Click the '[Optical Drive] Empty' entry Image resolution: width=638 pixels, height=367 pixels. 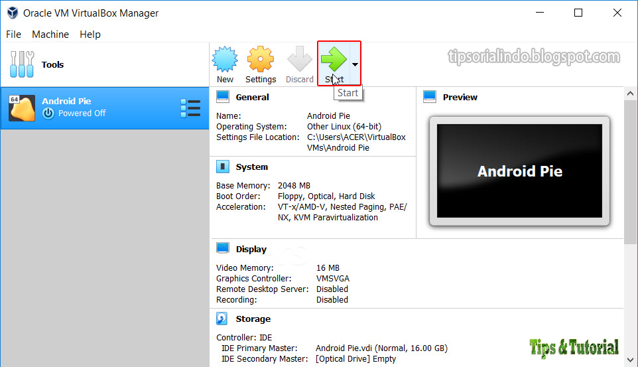coord(355,358)
